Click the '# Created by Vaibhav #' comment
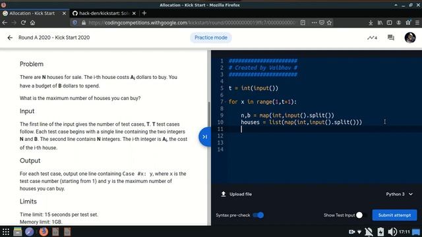 263,68
